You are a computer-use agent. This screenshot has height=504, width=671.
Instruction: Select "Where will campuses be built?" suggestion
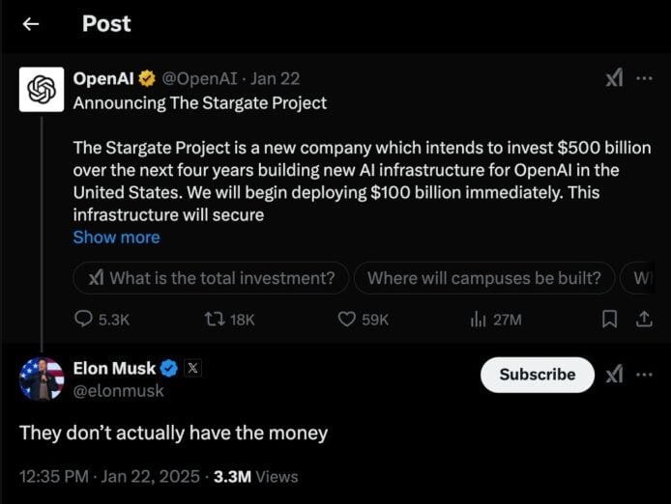(483, 278)
